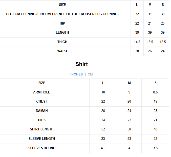This screenshot has height=157, width=171.
Task: Select the SLEEVE LENGTH row label
Action: pos(42,139)
